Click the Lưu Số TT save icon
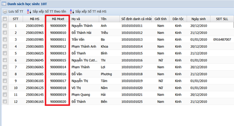Image resolution: width=234 pixels, height=126 pixels. click(5, 11)
